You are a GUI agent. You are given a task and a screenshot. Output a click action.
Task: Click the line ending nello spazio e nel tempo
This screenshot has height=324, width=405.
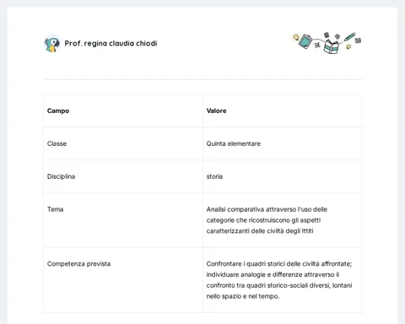tap(243, 296)
